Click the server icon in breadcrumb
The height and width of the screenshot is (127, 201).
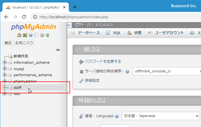pos(77,25)
